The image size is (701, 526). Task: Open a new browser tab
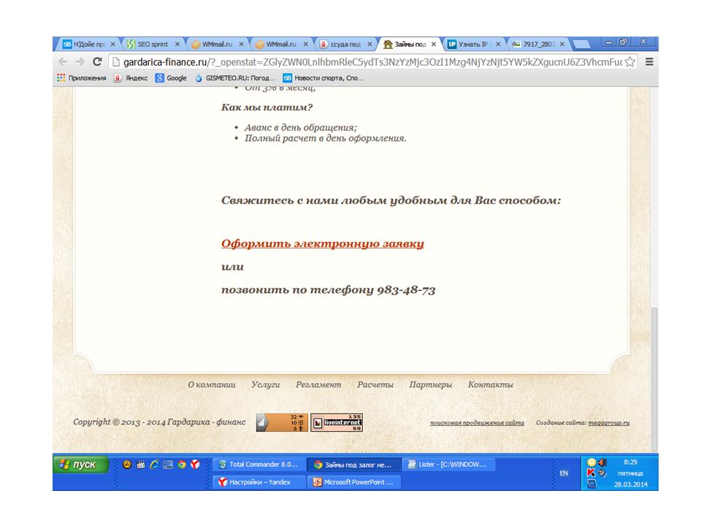pyautogui.click(x=581, y=45)
